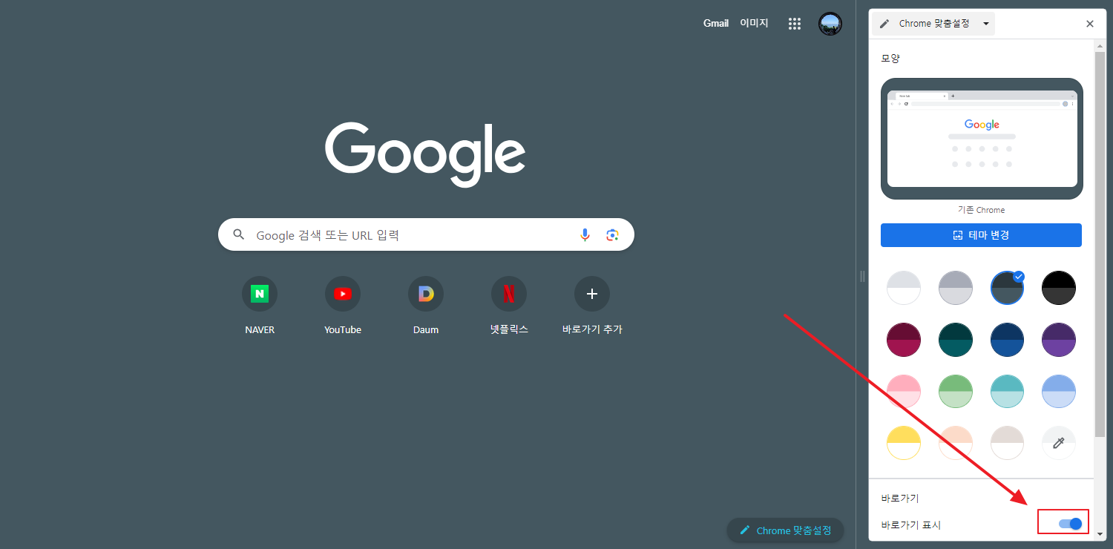
Task: Open the Google apps grid icon
Action: click(x=795, y=24)
